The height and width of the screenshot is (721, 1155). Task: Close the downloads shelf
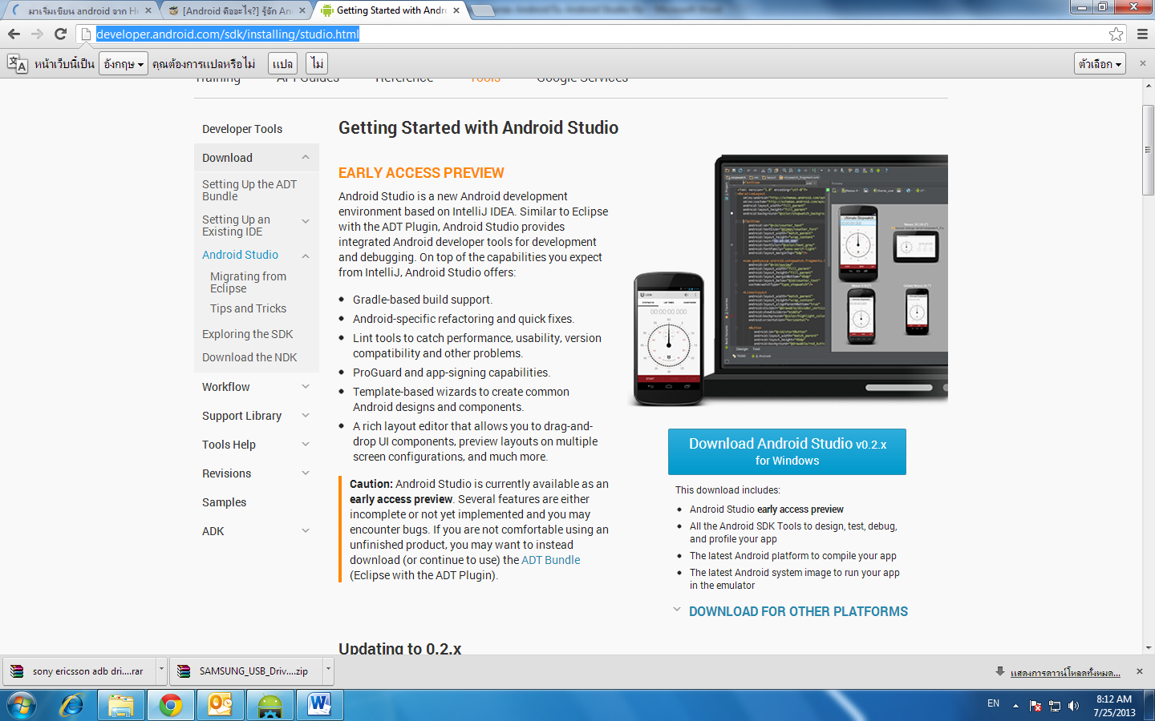coord(1140,671)
